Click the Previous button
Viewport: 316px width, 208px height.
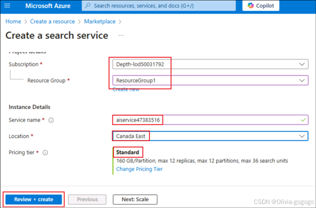87,199
